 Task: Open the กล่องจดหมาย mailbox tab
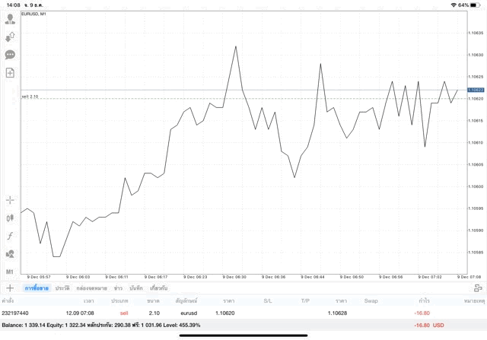(91, 288)
